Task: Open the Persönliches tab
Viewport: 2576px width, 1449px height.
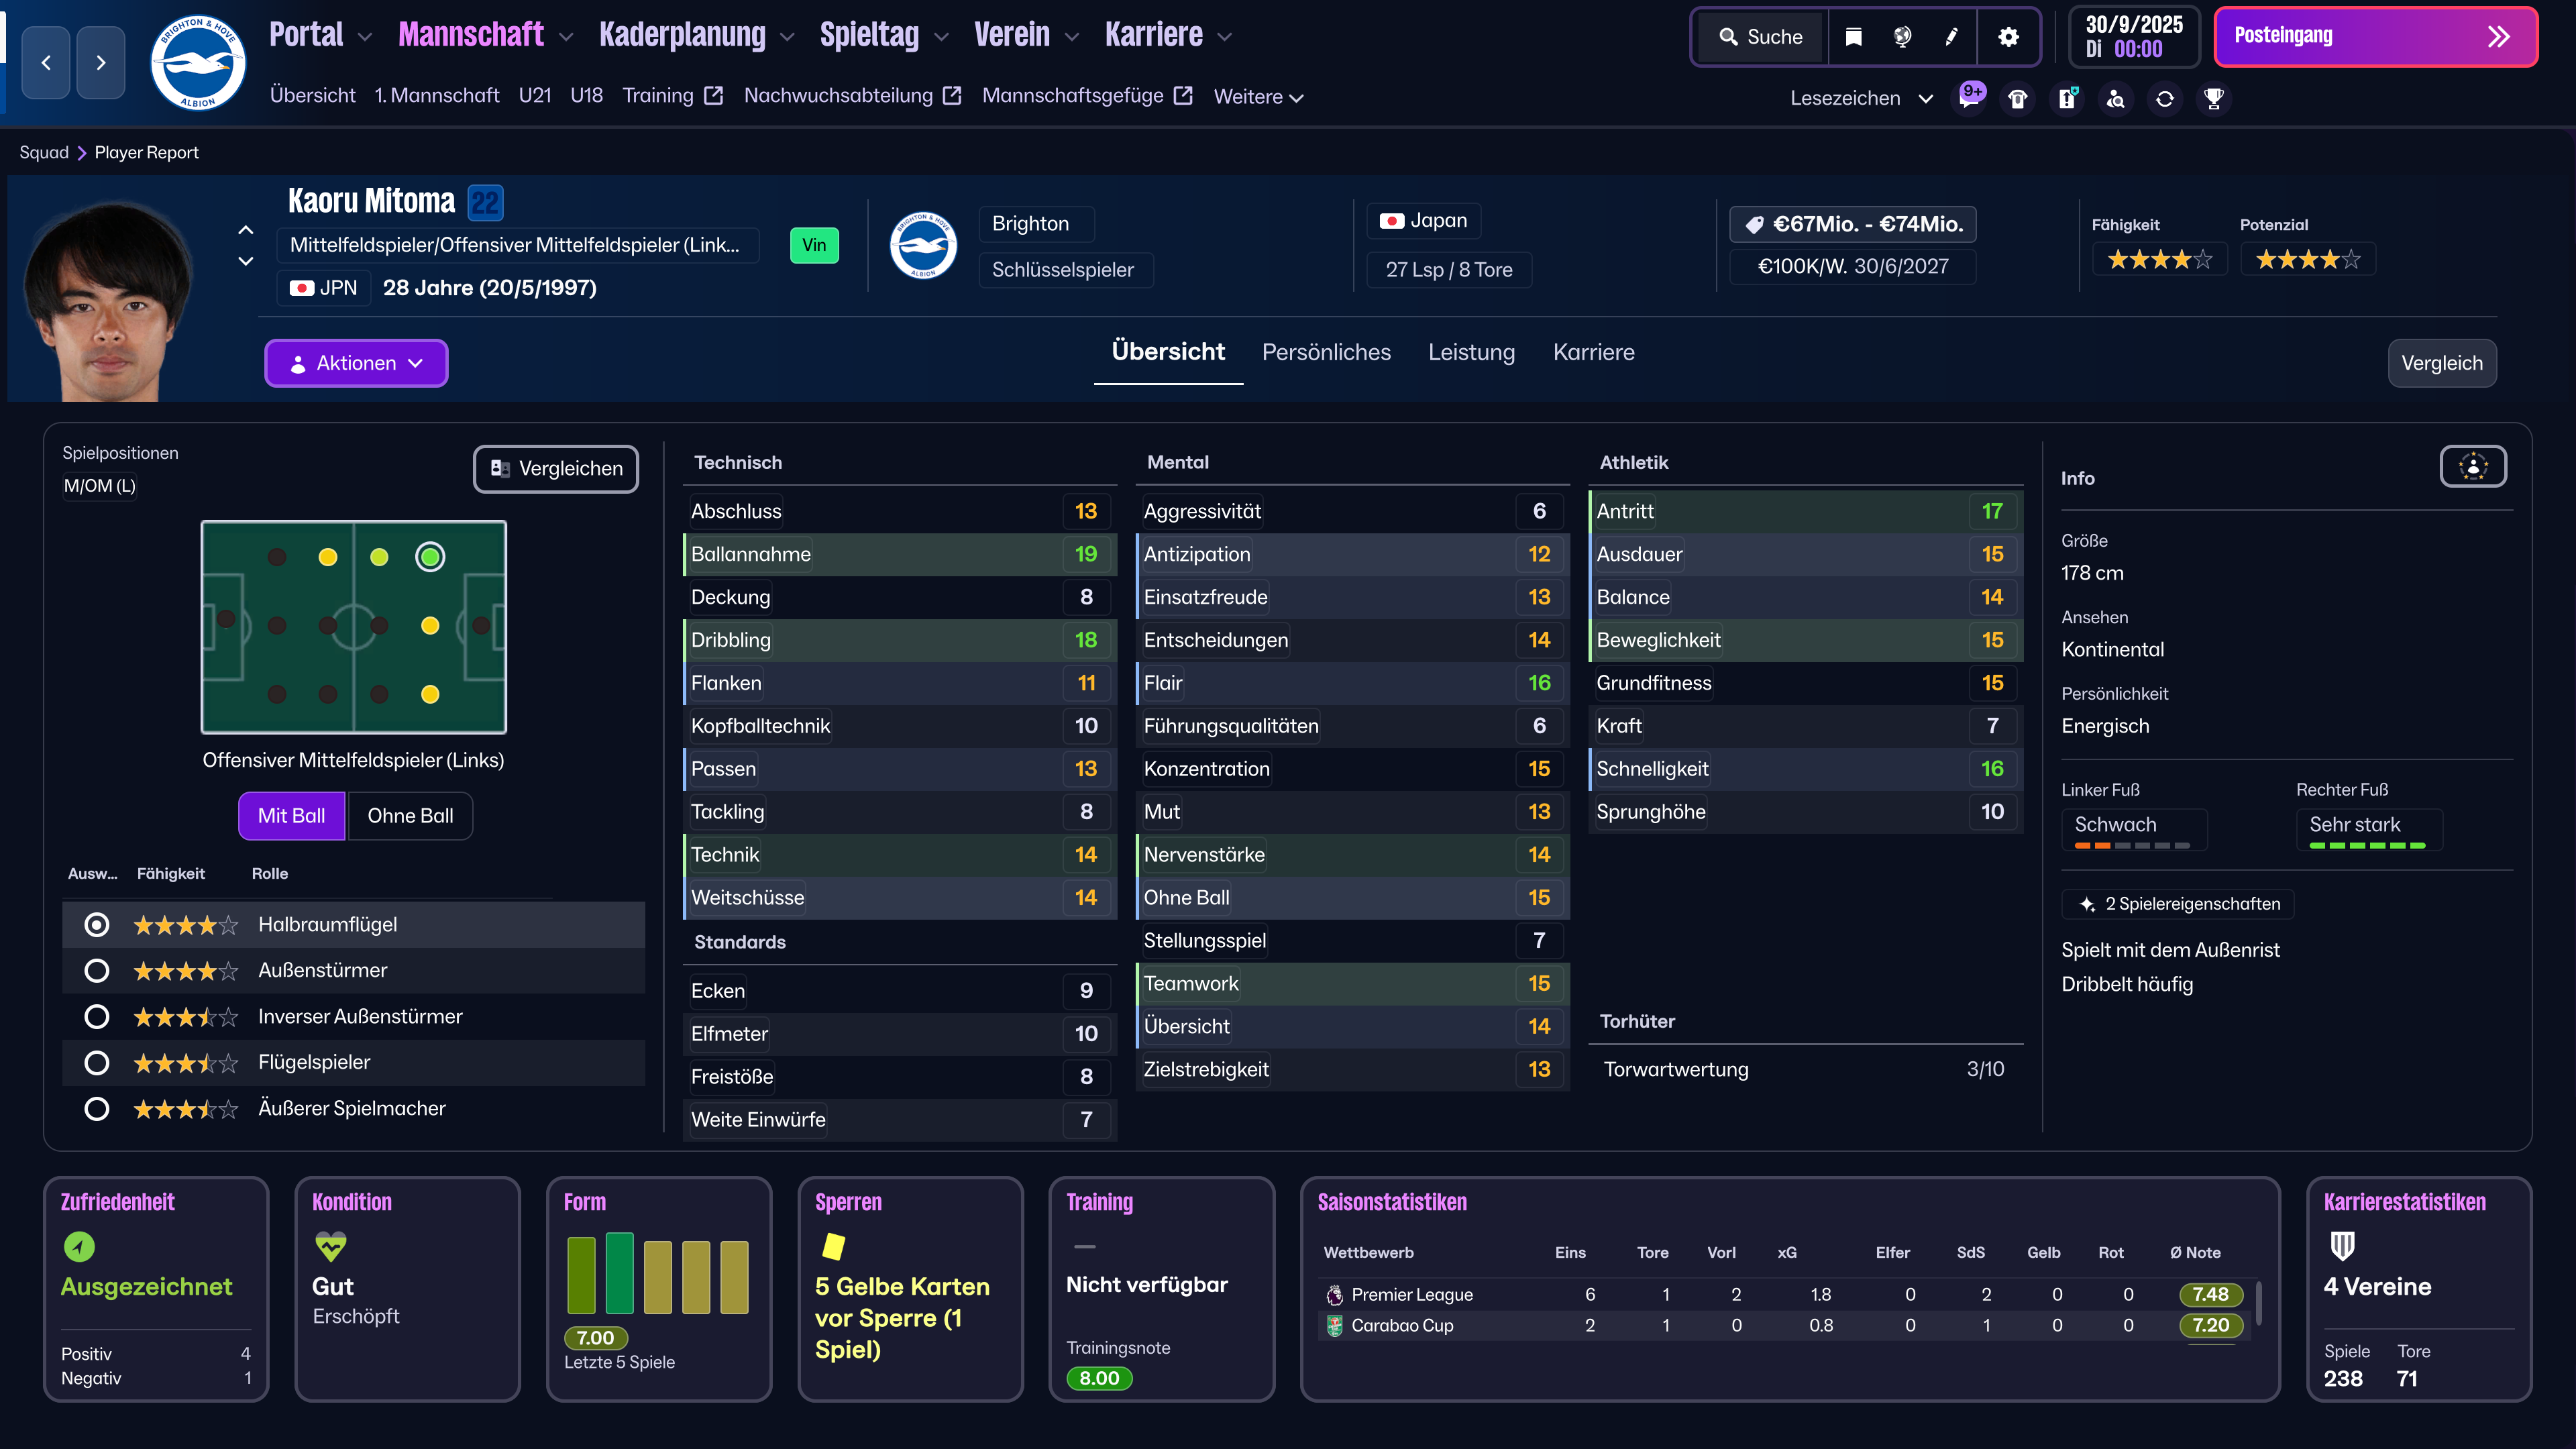Action: [x=1326, y=352]
